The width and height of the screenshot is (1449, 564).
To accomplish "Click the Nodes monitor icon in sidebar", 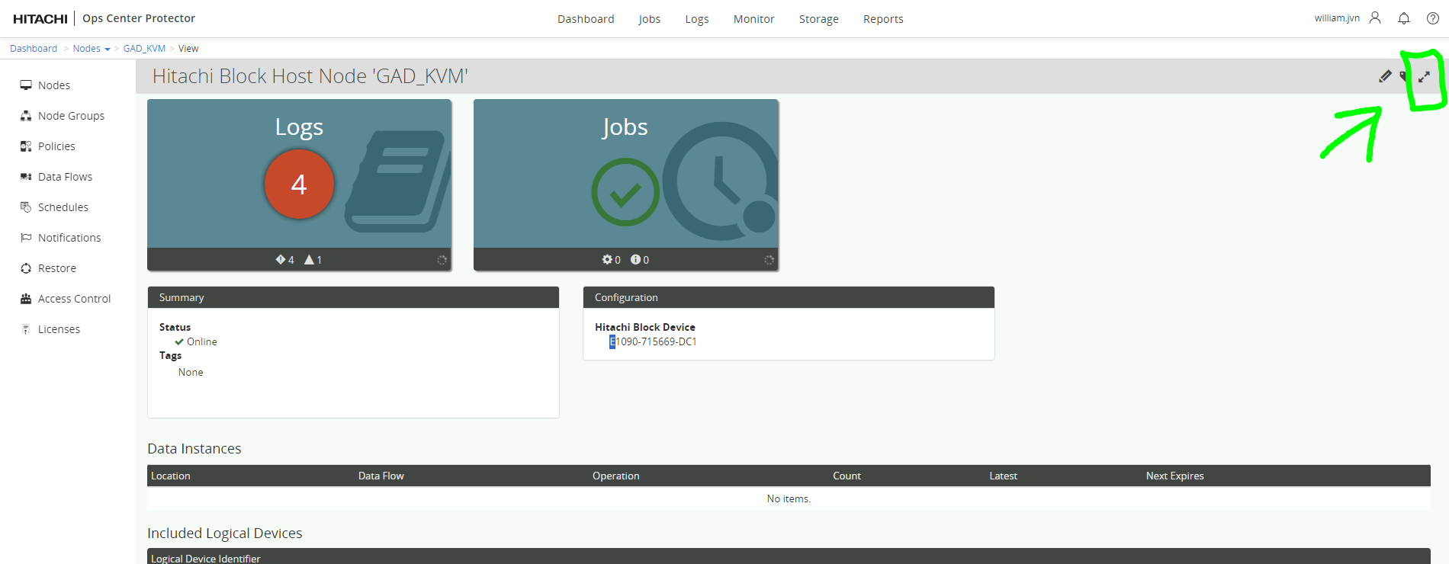I will [26, 85].
